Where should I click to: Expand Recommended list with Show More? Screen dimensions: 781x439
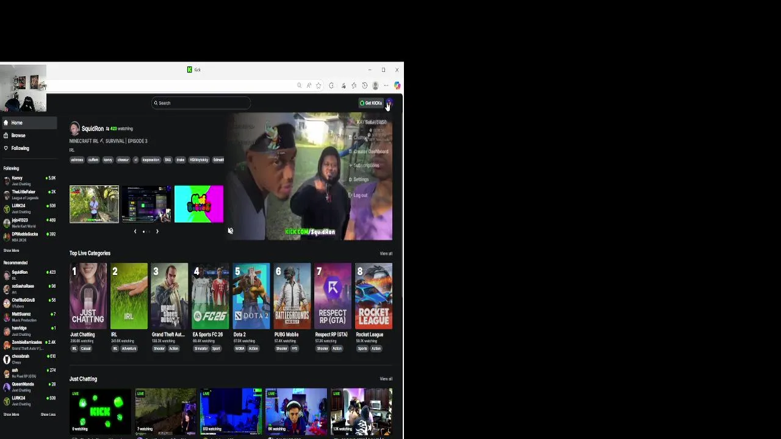(x=11, y=415)
